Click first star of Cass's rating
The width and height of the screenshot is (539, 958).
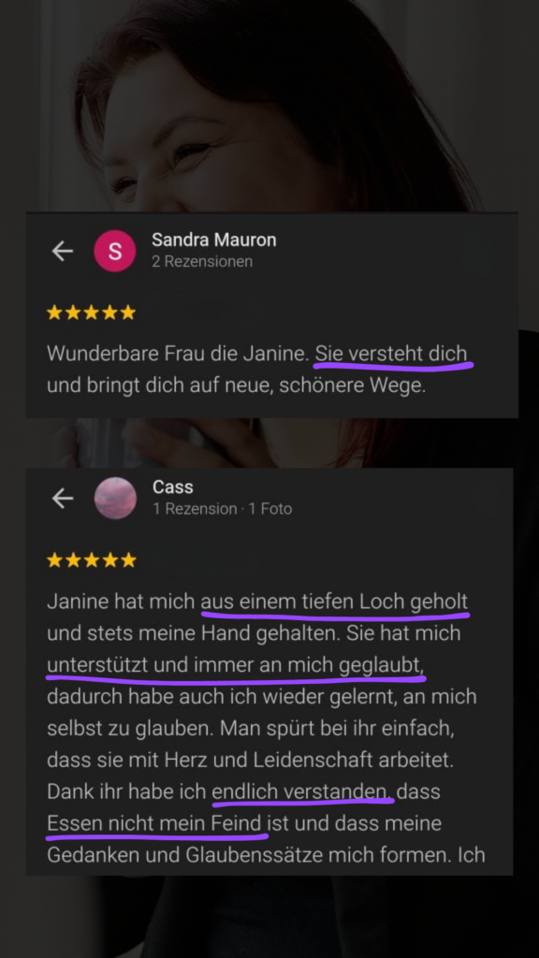click(55, 560)
